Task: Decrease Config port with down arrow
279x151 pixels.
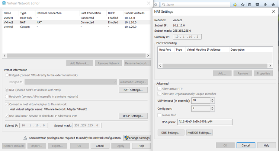Action: (x=212, y=110)
